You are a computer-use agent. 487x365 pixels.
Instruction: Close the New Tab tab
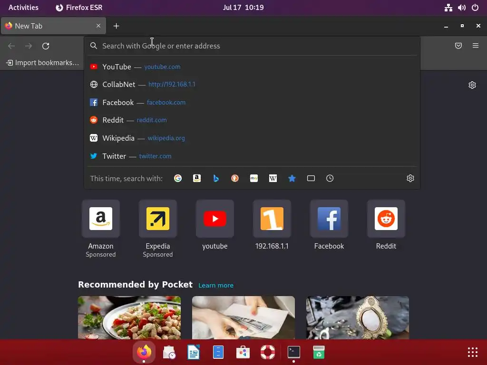pos(98,26)
